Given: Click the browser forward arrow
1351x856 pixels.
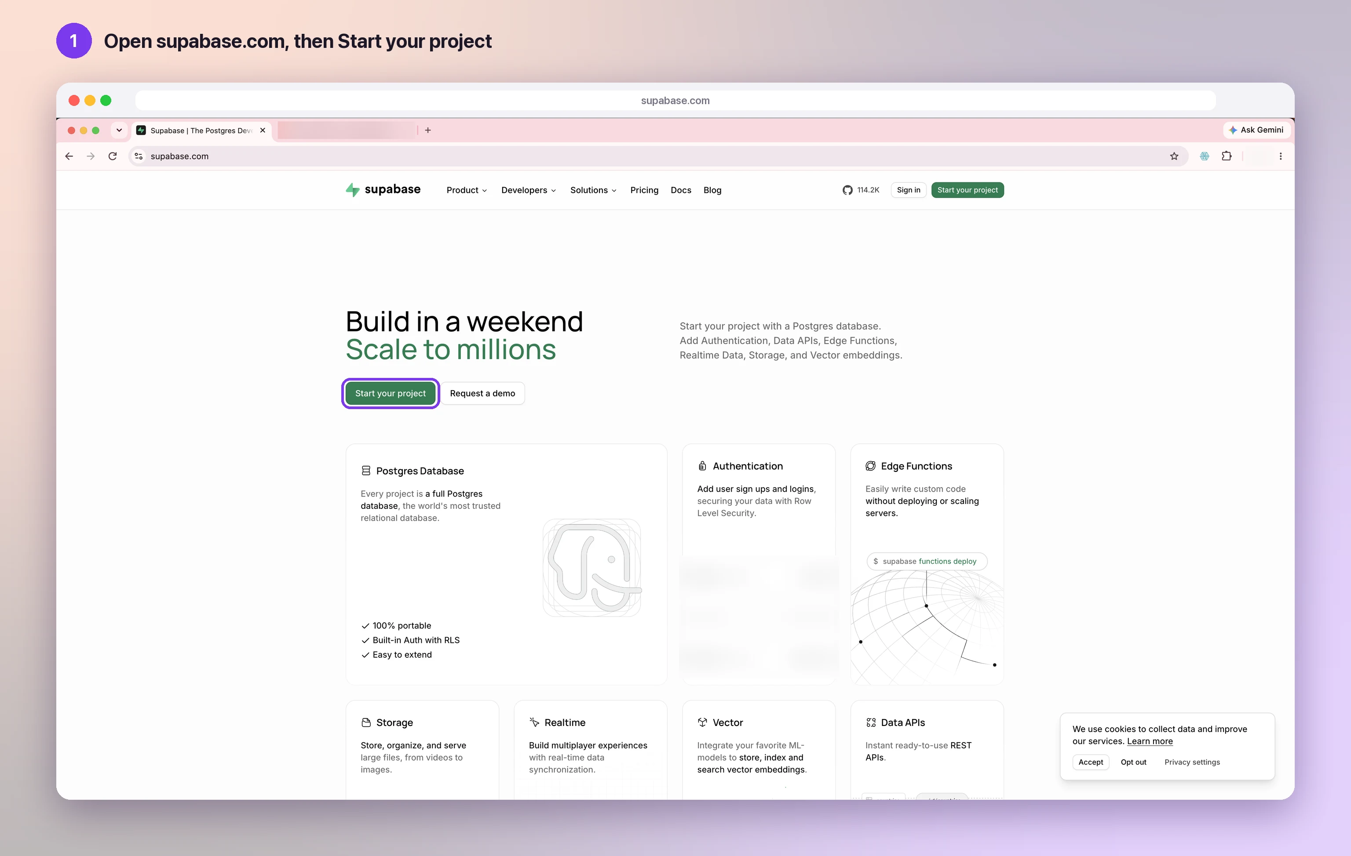Looking at the screenshot, I should 90,156.
